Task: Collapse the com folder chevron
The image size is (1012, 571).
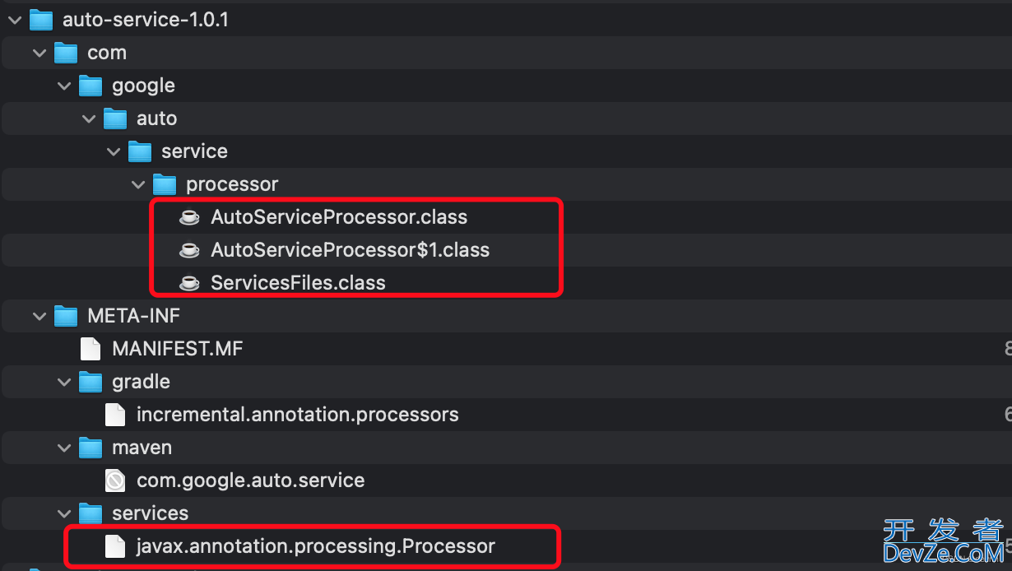Action: [39, 53]
